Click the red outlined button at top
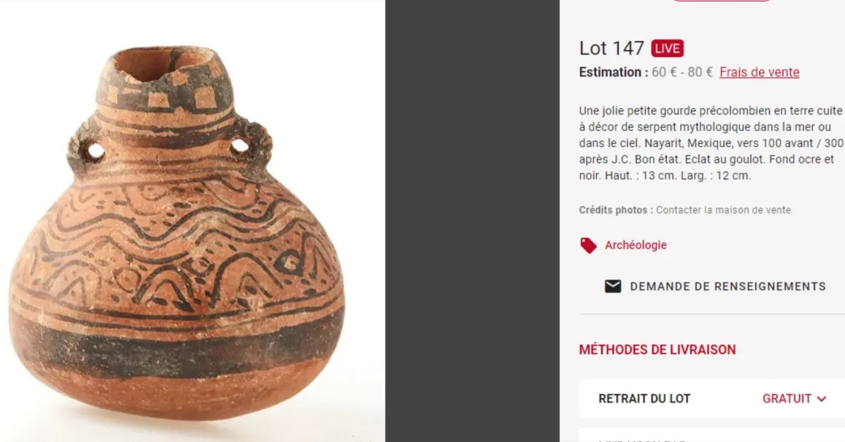845x442 pixels. pos(720,1)
